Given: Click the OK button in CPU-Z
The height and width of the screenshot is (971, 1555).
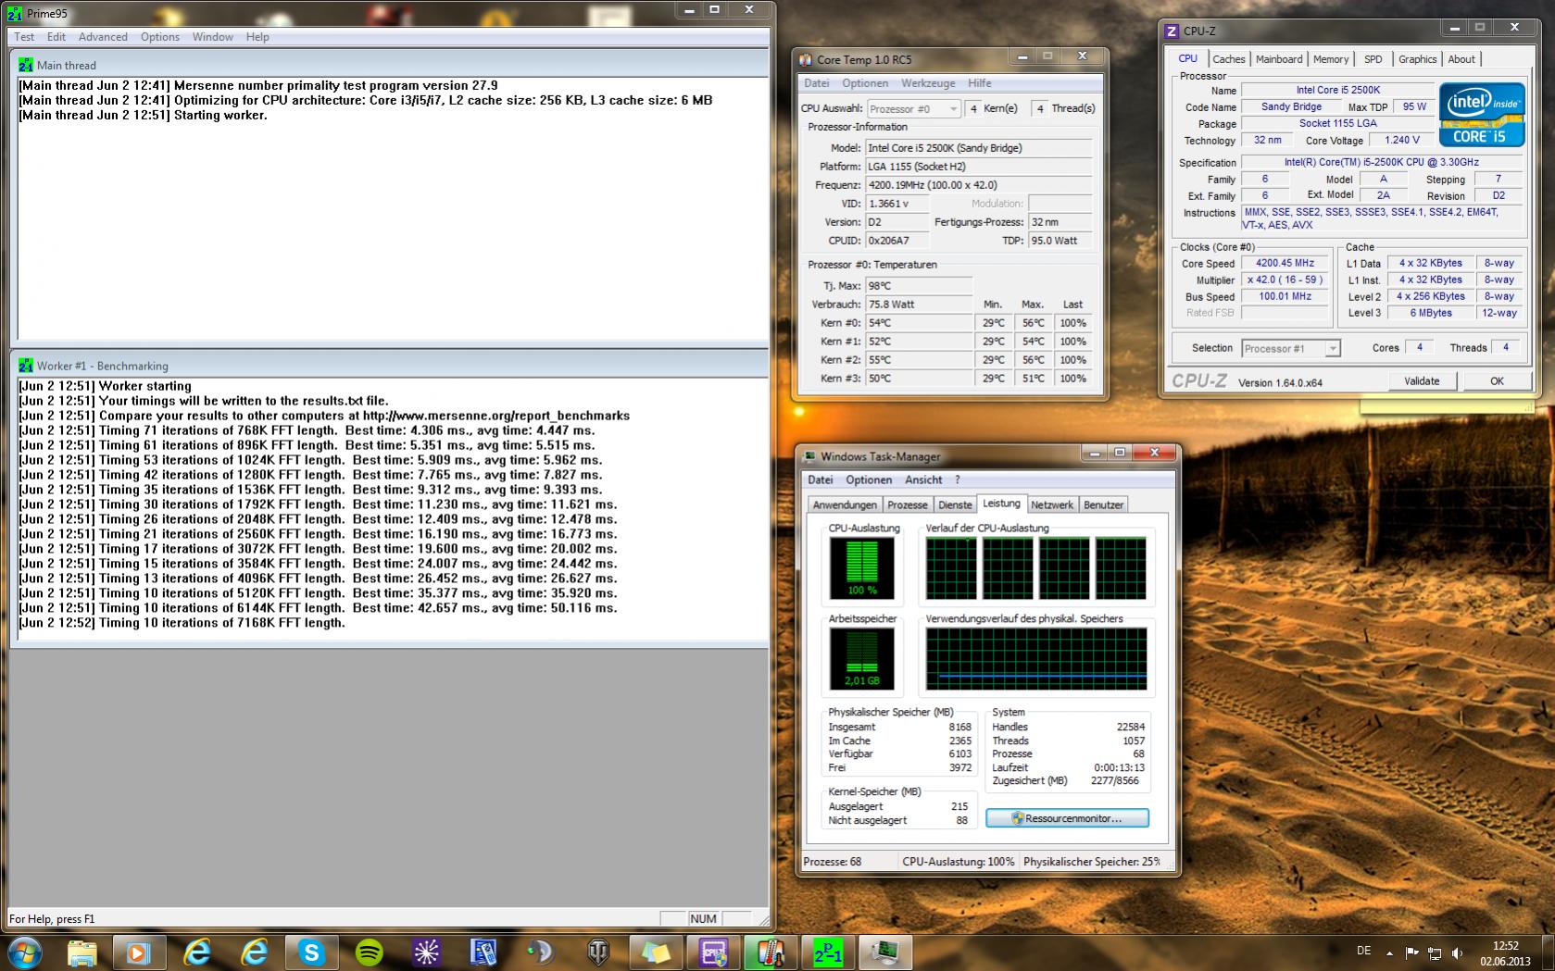Looking at the screenshot, I should coord(1497,381).
